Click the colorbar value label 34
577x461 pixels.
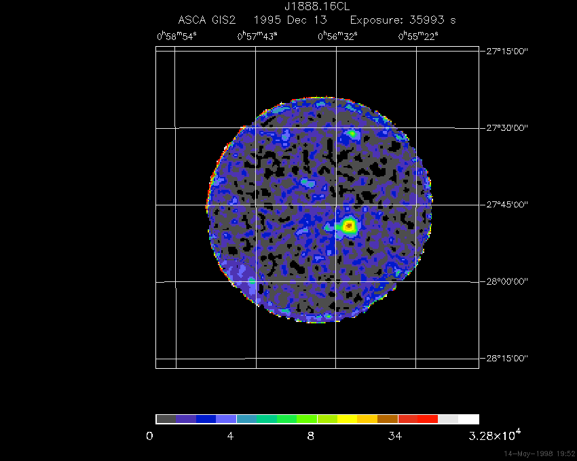(x=393, y=436)
